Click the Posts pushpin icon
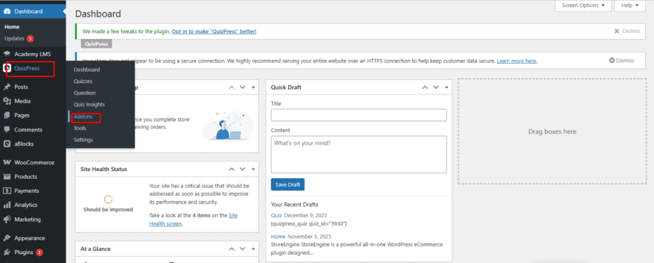This screenshot has width=654, height=263. 7,87
